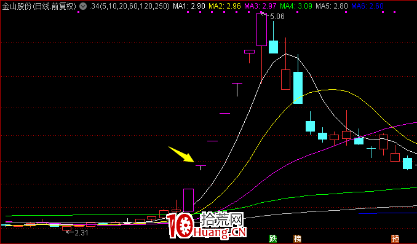
Task: Select the yellow MA2: 2.96 legend label
Action: click(x=224, y=6)
